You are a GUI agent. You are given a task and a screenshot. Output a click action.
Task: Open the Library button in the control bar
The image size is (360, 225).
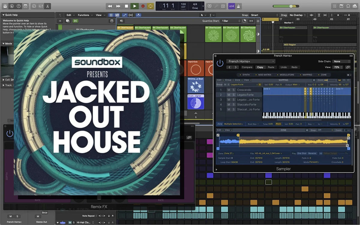pos(5,6)
